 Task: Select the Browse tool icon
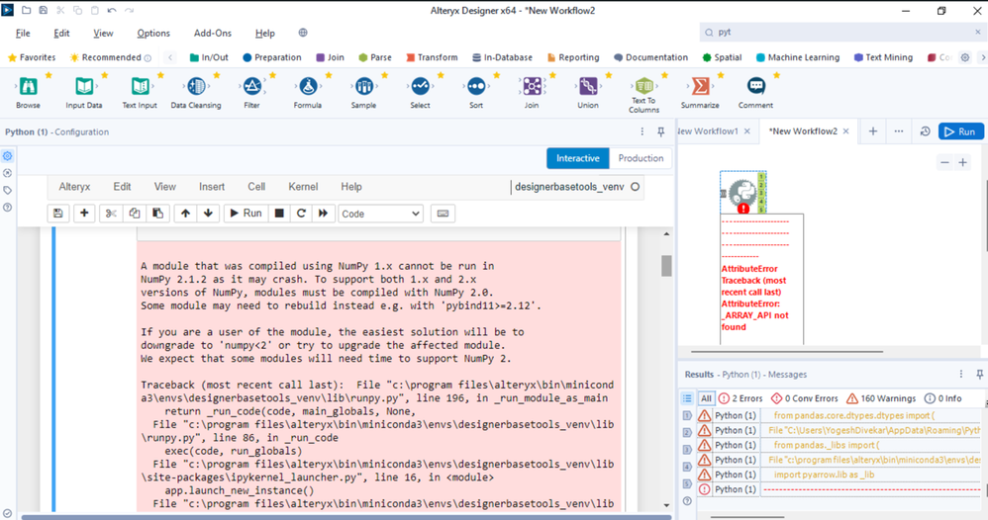[29, 86]
